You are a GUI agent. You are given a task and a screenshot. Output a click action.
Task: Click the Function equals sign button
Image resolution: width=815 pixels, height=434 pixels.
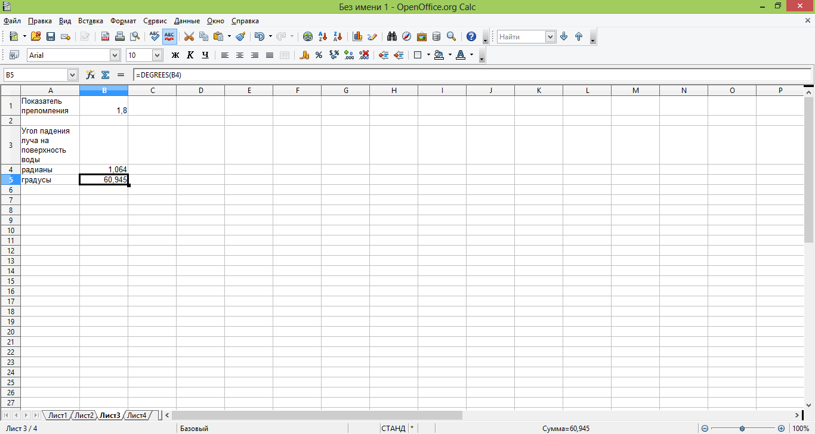point(121,75)
